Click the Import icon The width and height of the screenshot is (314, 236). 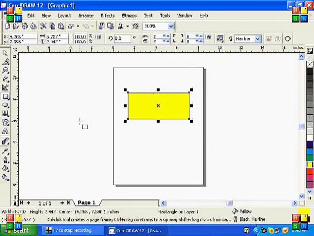point(101,26)
